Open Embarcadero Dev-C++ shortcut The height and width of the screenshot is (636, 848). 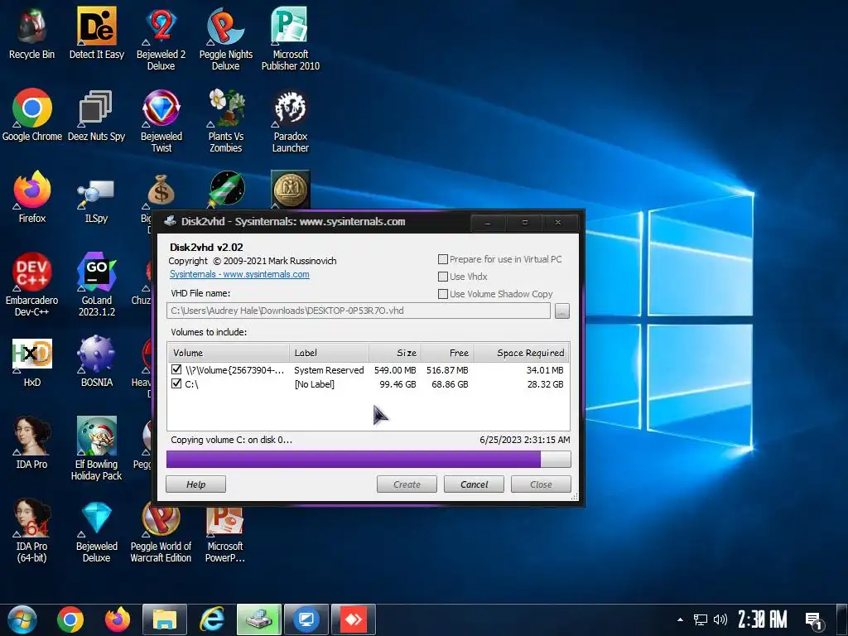tap(32, 285)
